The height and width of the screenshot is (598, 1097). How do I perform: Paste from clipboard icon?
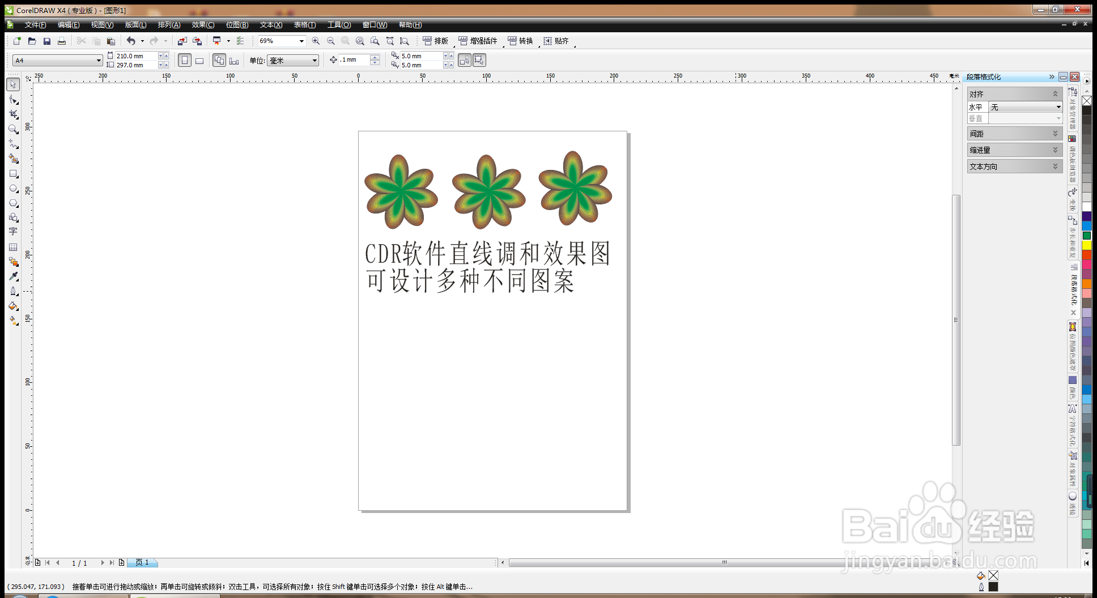[111, 41]
